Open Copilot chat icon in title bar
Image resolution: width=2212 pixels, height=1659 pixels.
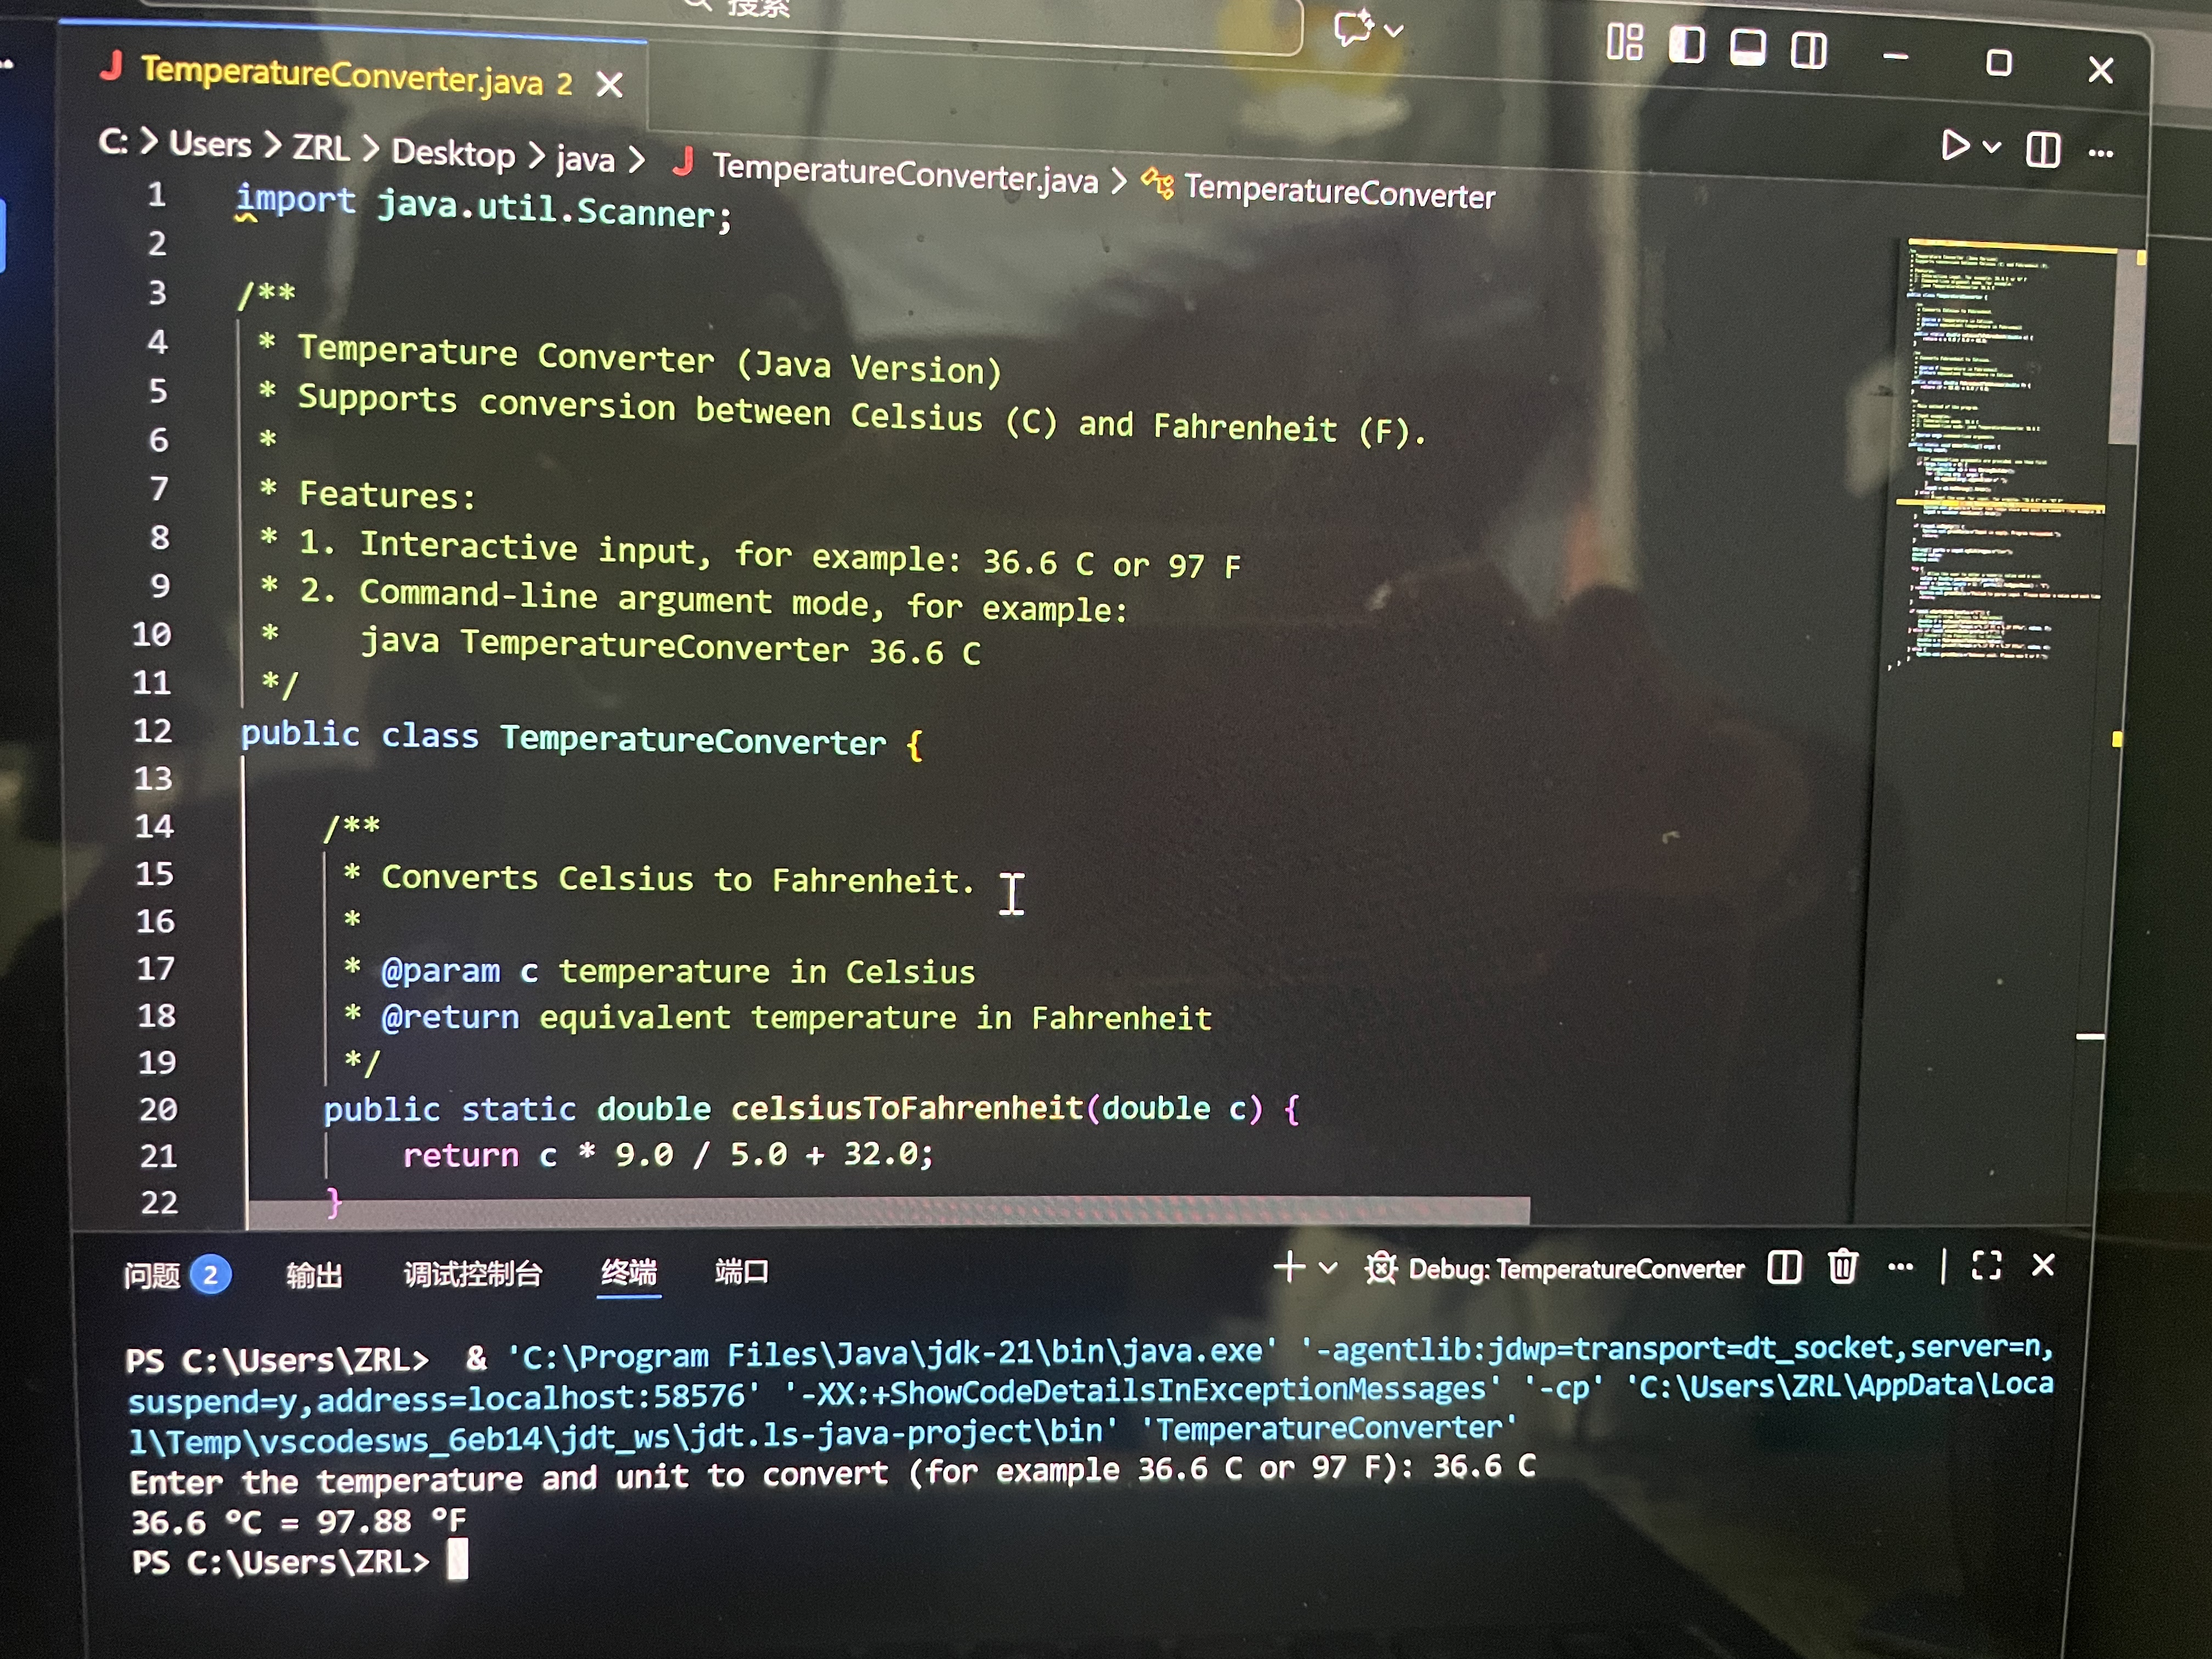pos(1353,28)
